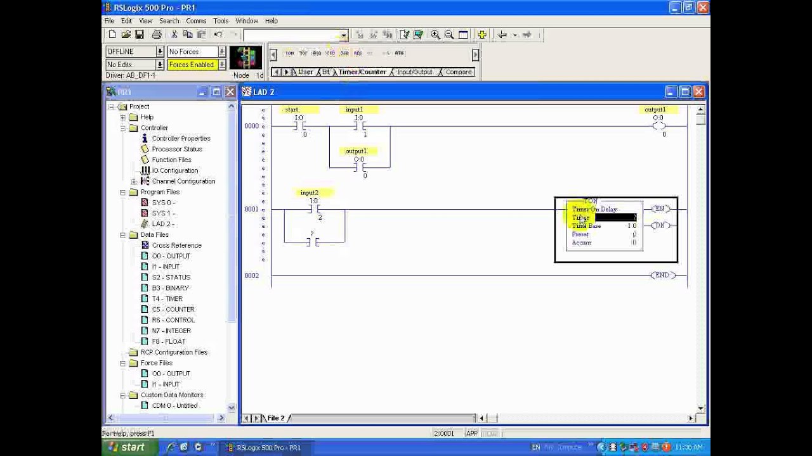Collapse the Force Files node
This screenshot has height=456, width=812.
123,363
